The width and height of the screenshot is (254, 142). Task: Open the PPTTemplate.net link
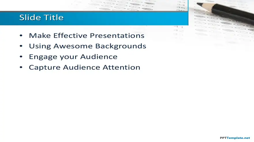(235, 138)
